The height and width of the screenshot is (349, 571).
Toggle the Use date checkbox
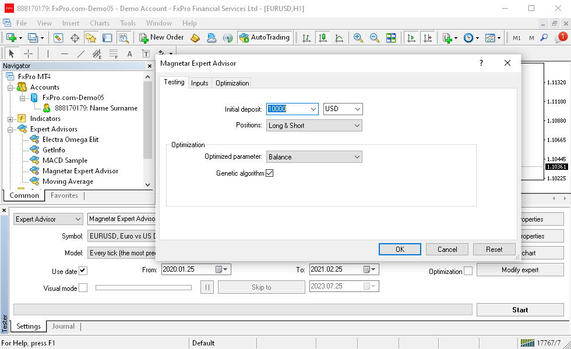[x=83, y=270]
